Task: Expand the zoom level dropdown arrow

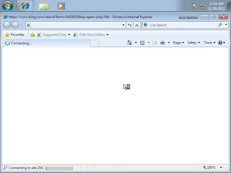Action: [221, 168]
